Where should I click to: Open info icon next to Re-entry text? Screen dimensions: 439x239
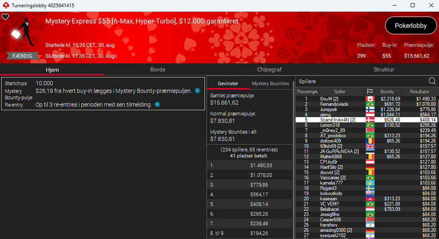click(157, 105)
